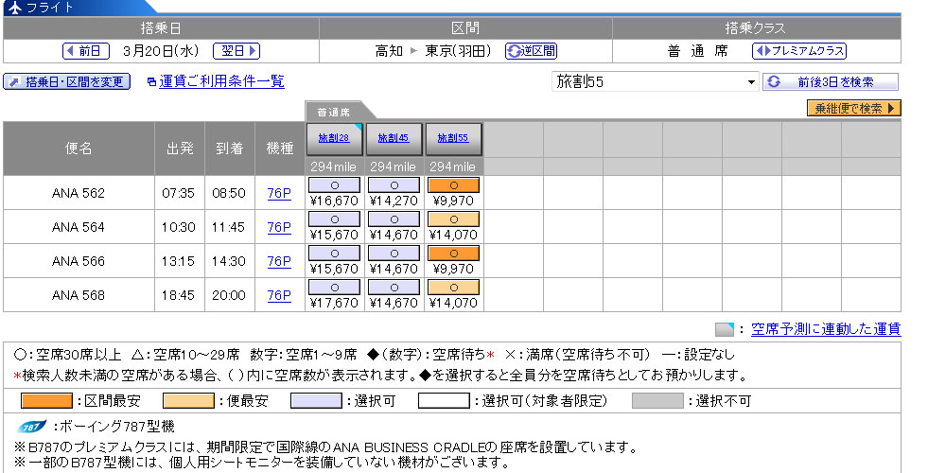Select ANA 566 旅割45 seat ¥14,670
Screen dimensions: 928x473
click(x=394, y=254)
